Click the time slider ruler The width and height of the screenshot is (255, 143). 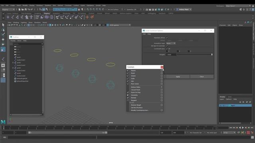click(109, 128)
